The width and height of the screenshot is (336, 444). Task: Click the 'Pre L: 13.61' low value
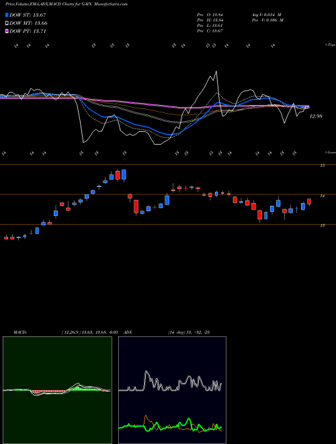[211, 26]
